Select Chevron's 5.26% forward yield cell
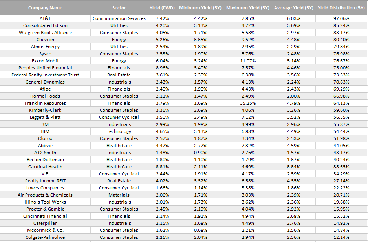Viewport: 368px width, 242px height. click(x=163, y=40)
